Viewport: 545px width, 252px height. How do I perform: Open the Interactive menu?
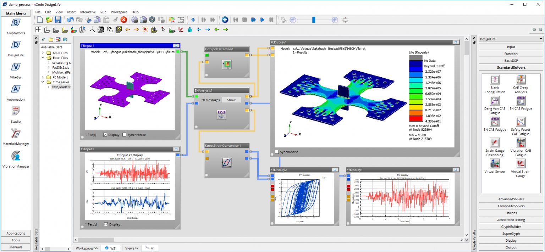click(x=88, y=12)
